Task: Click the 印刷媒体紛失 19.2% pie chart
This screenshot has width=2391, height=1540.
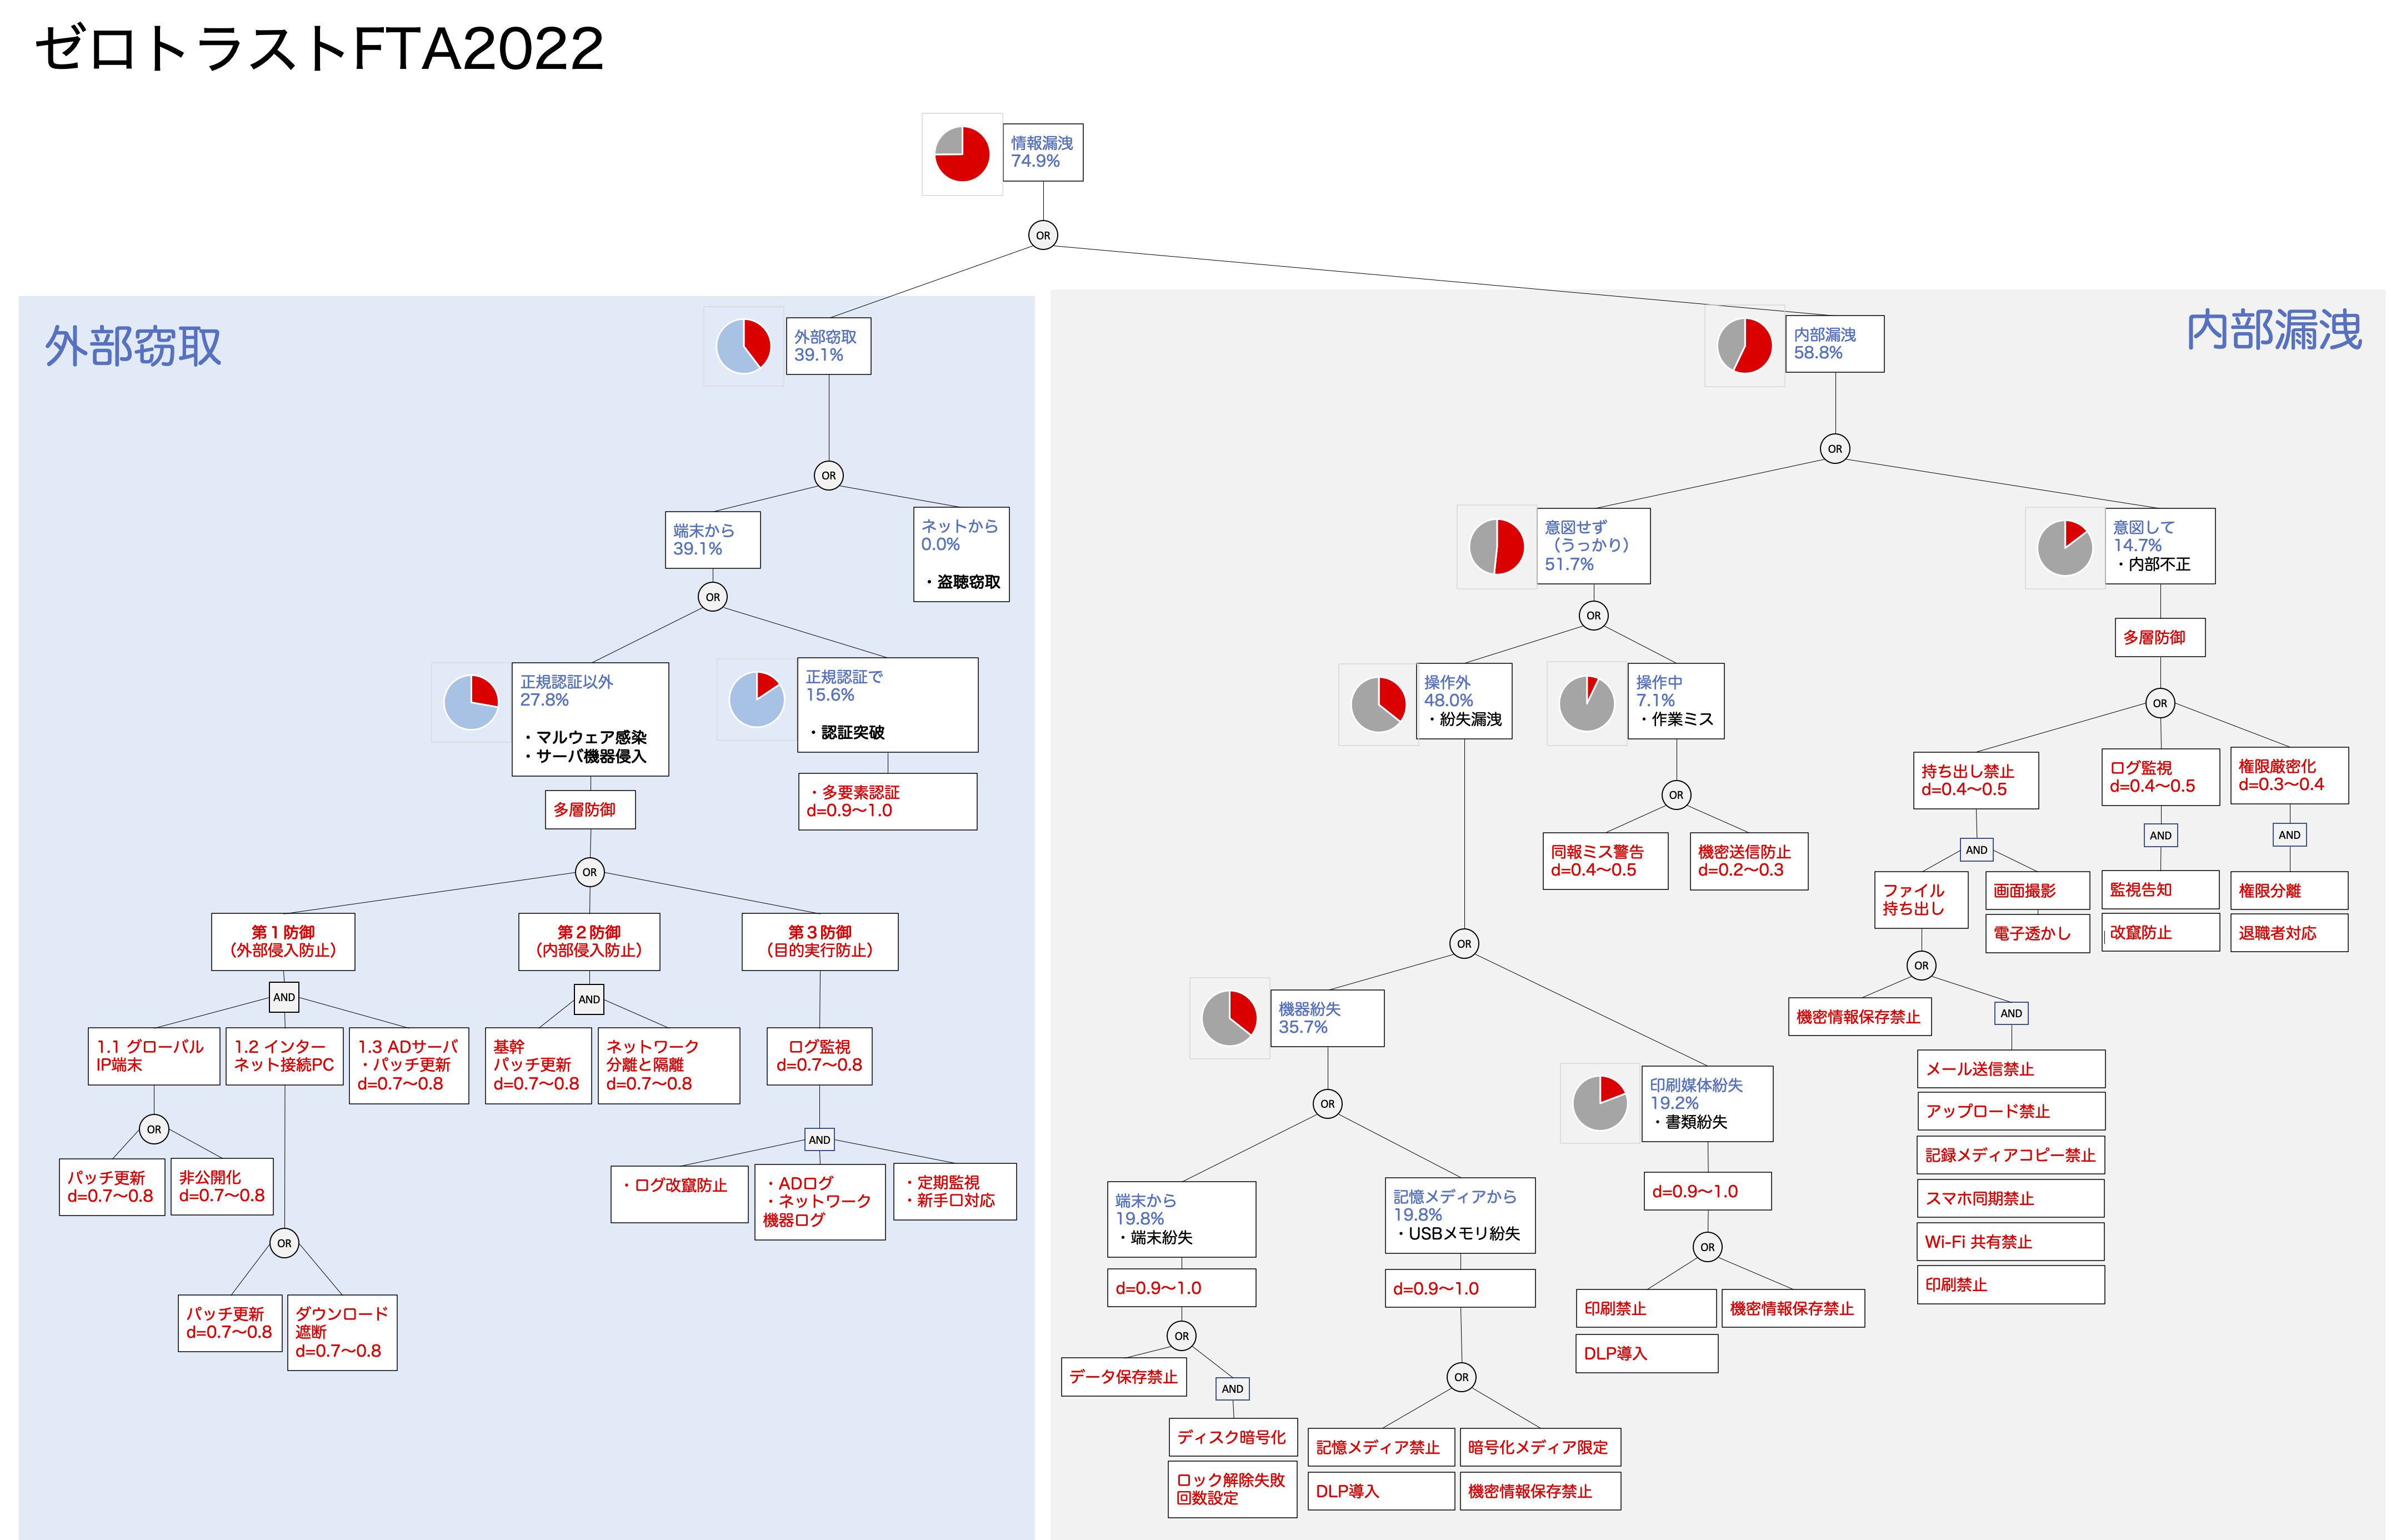Action: pos(1599,1103)
